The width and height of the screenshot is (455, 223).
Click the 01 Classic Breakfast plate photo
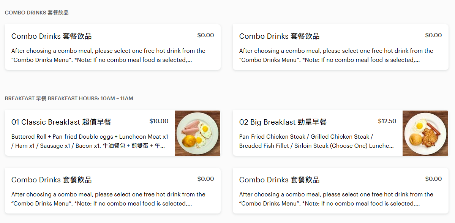click(197, 133)
